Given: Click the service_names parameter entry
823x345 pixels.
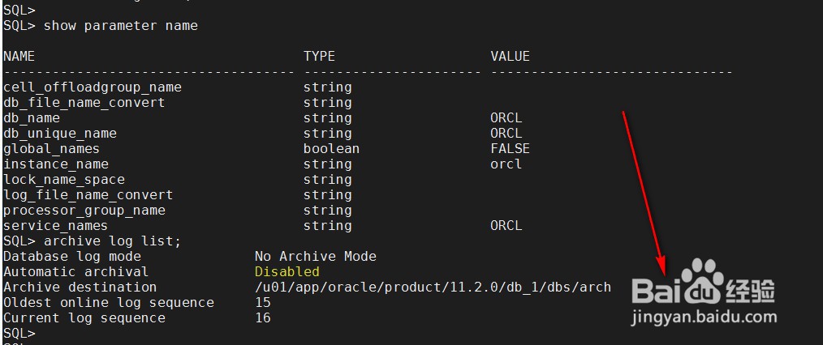Looking at the screenshot, I should pos(55,226).
